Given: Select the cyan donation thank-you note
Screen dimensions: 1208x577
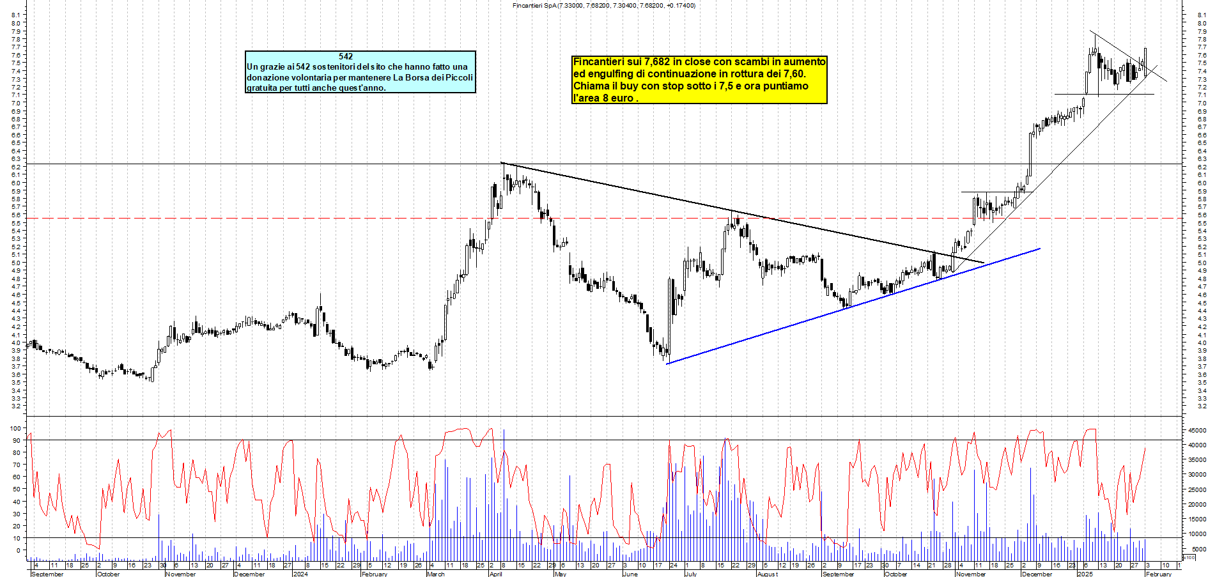Looking at the screenshot, I should pyautogui.click(x=360, y=72).
